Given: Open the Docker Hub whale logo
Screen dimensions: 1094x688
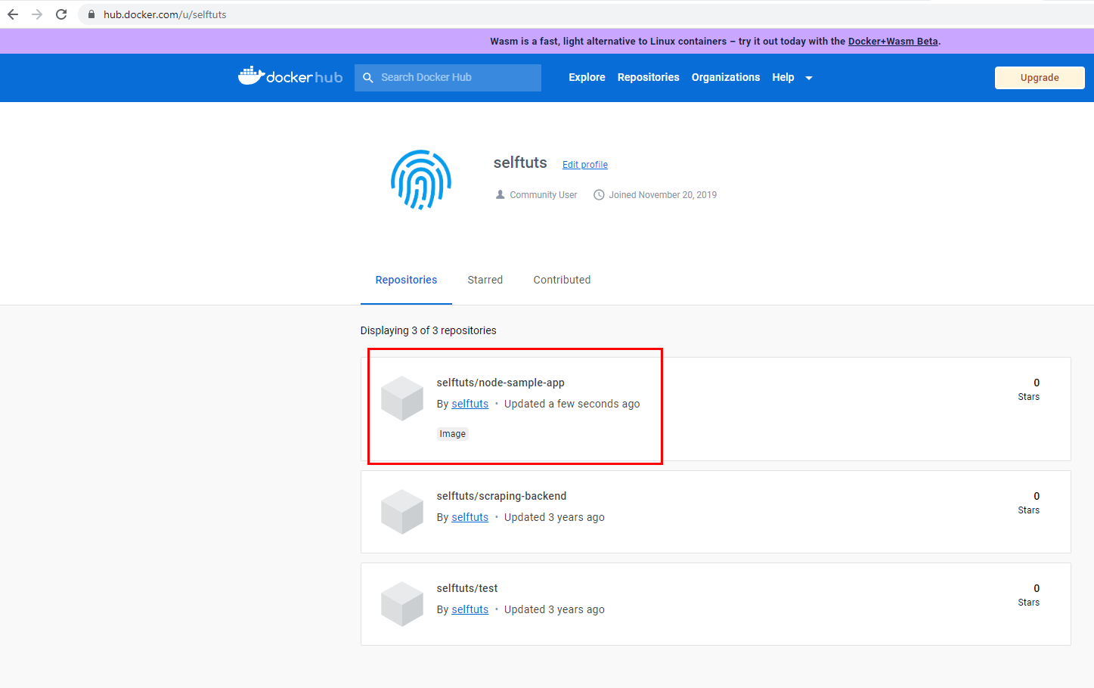Looking at the screenshot, I should [x=290, y=76].
